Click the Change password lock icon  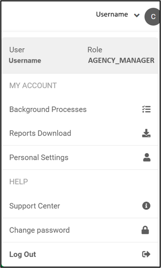click(145, 230)
